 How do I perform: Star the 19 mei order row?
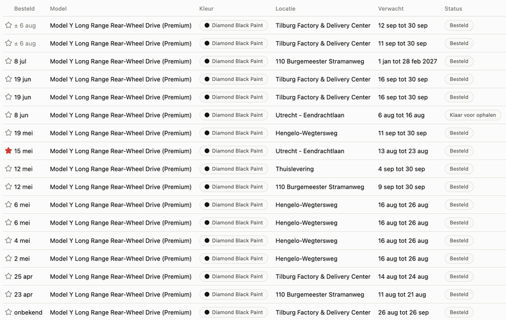(x=8, y=133)
